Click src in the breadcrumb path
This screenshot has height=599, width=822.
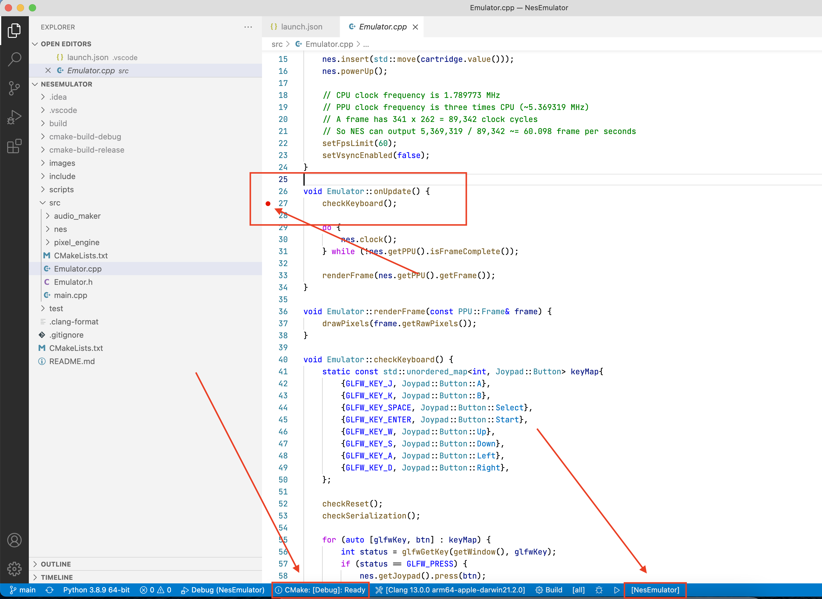(x=277, y=44)
